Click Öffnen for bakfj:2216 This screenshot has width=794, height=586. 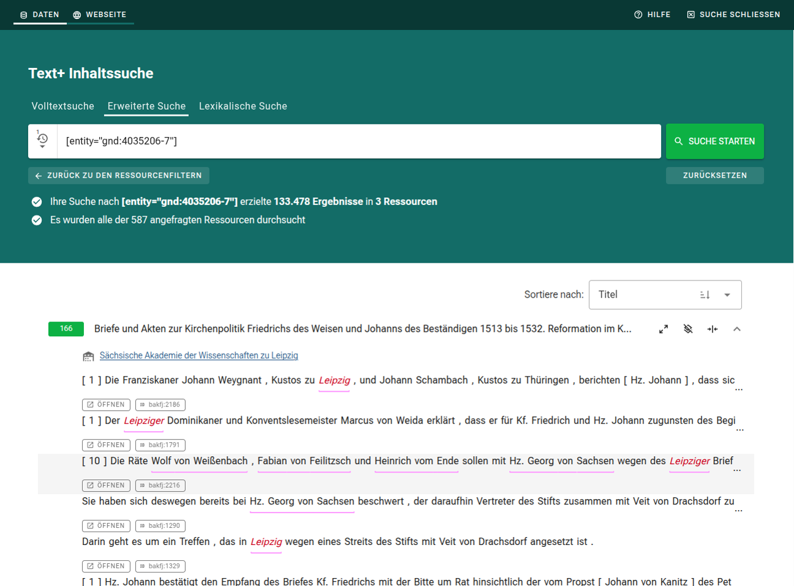click(x=106, y=486)
